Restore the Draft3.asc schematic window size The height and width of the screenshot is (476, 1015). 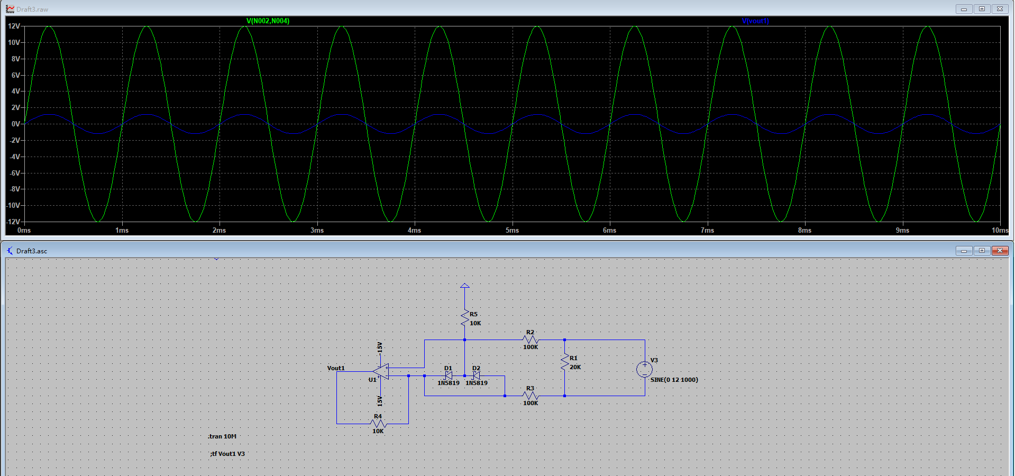(982, 251)
